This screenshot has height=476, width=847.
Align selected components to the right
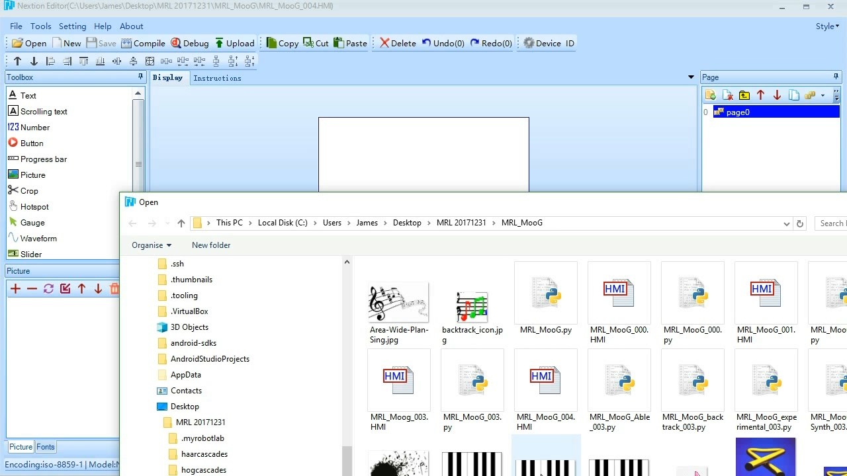click(67, 61)
